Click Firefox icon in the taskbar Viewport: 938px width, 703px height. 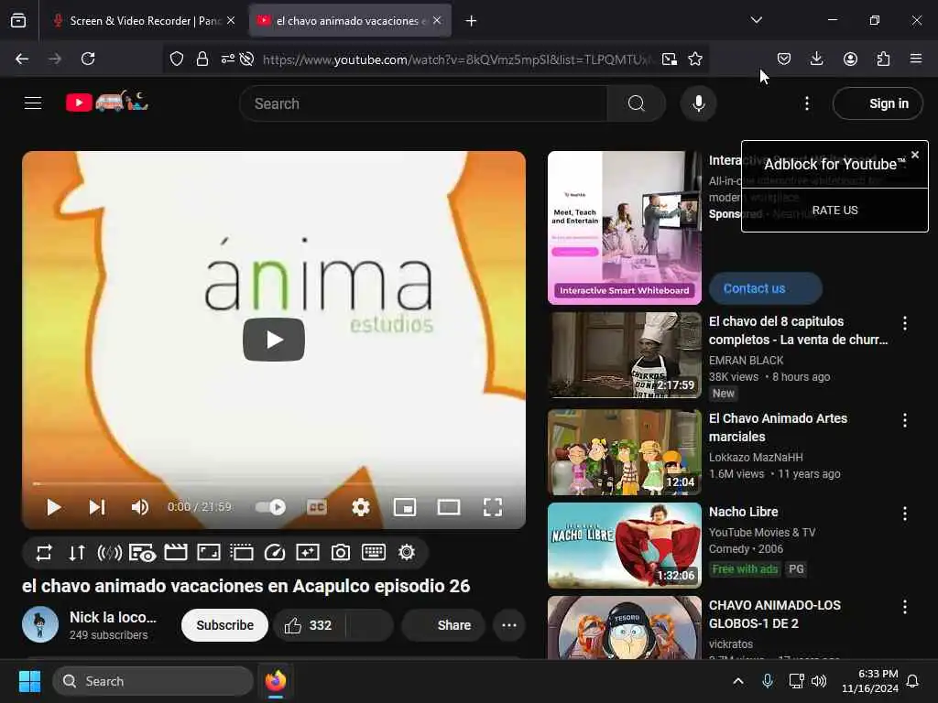[x=275, y=681]
